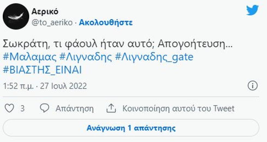Follow the account via Ακολουθήστε link
Viewport: 267px width, 142px height.
pyautogui.click(x=106, y=22)
